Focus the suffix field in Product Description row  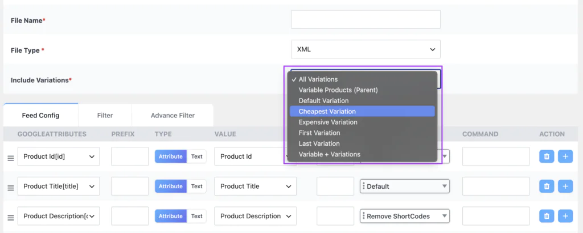pyautogui.click(x=335, y=216)
